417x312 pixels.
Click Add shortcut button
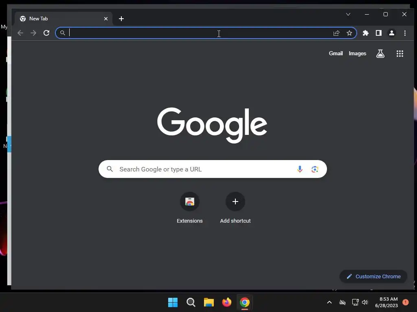(x=235, y=208)
